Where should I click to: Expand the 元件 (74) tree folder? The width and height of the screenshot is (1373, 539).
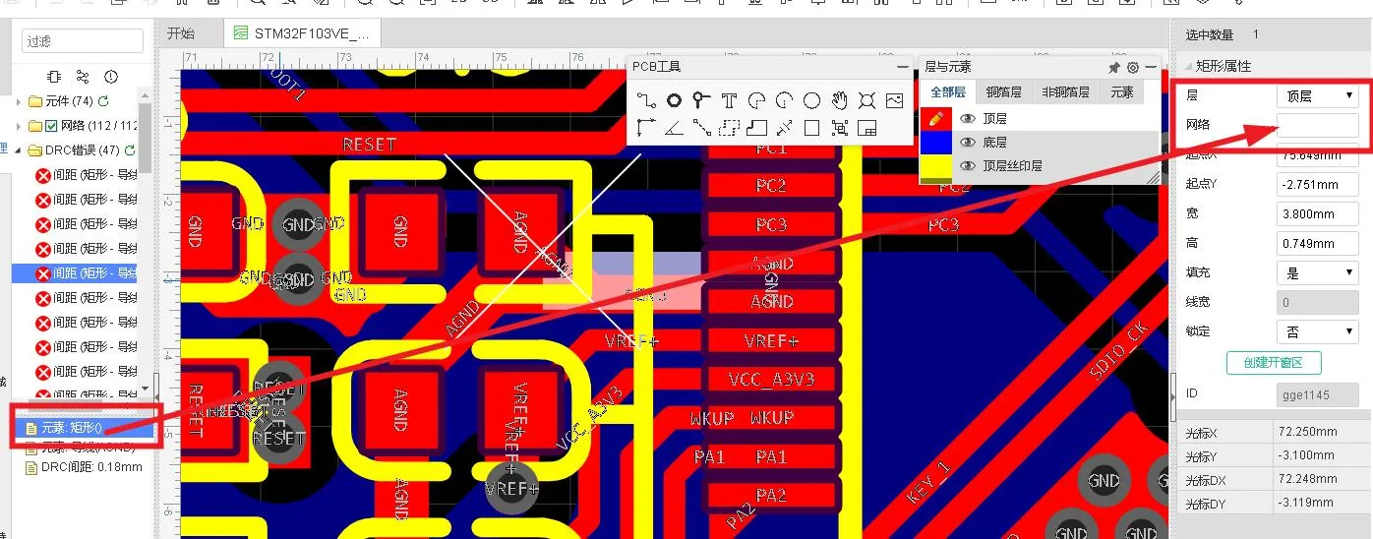click(x=19, y=101)
